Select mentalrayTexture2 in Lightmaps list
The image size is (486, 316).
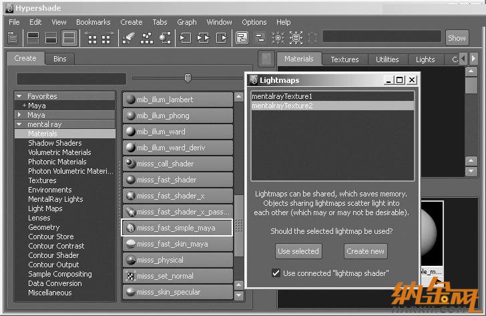tap(332, 106)
